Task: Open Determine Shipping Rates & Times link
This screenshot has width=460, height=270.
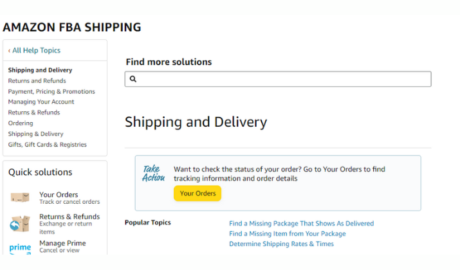Action: click(281, 244)
